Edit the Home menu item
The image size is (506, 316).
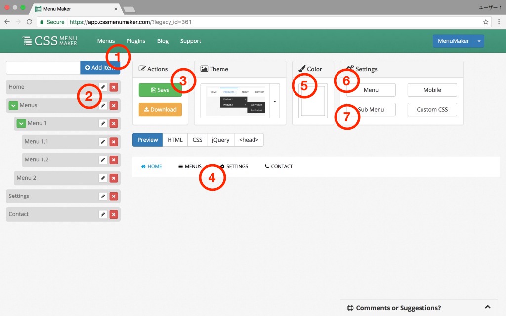pyautogui.click(x=103, y=87)
